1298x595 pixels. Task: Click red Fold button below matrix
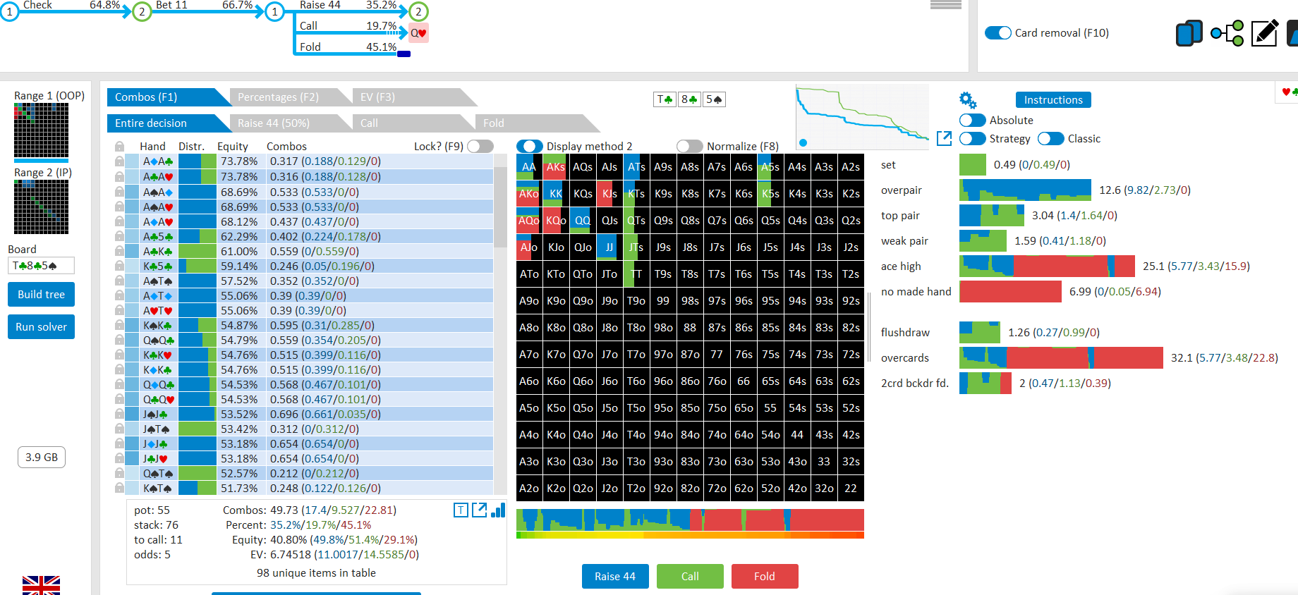click(765, 576)
